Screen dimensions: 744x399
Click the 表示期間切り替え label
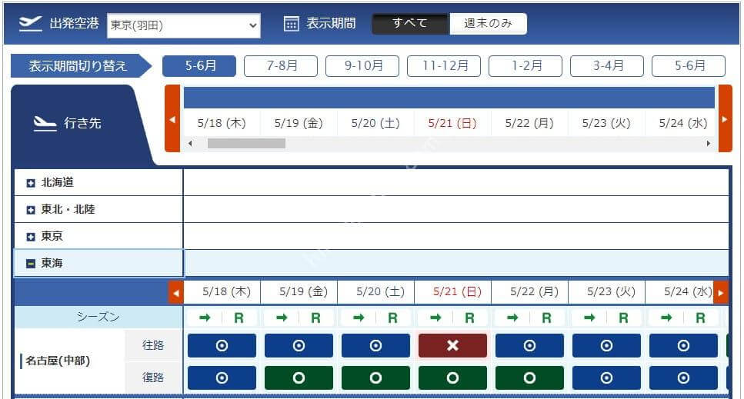coord(78,66)
